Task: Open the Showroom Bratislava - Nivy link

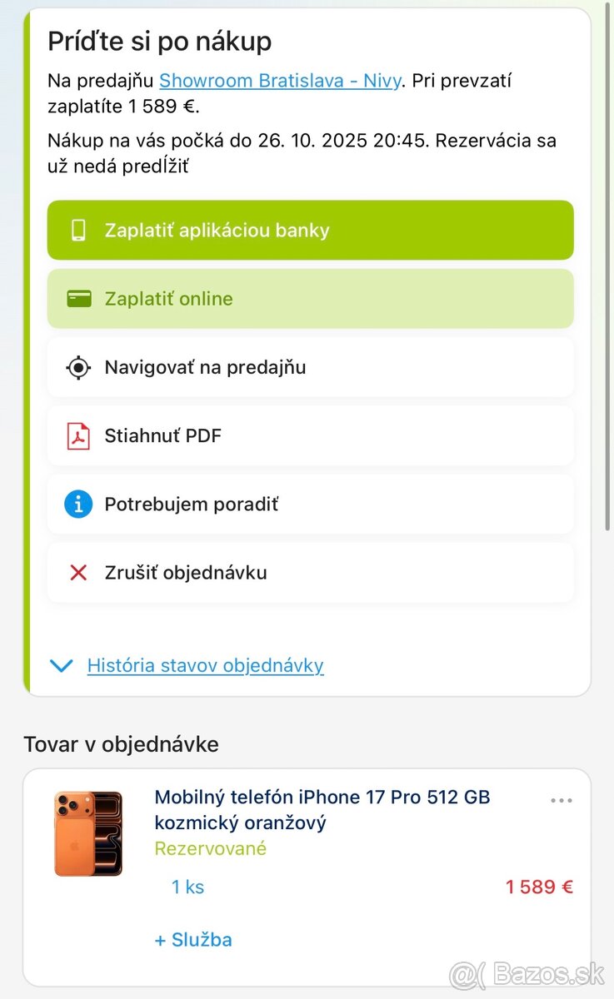Action: (280, 81)
